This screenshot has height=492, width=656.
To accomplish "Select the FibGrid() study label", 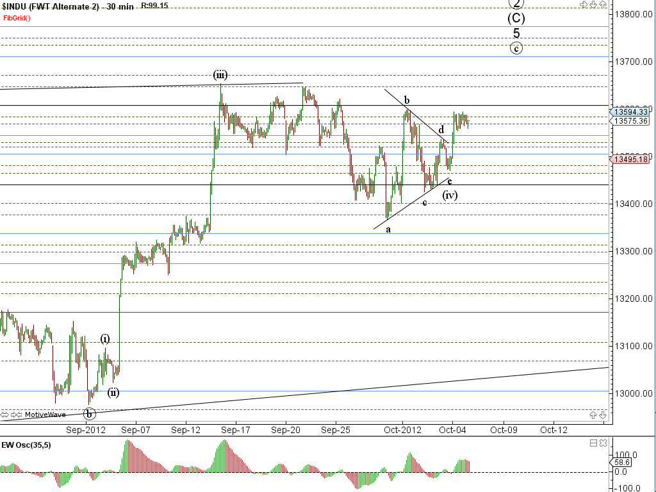I will coord(17,17).
